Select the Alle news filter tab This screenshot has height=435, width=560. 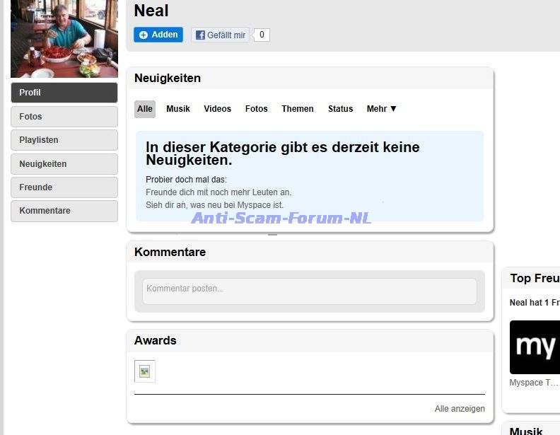tap(145, 109)
